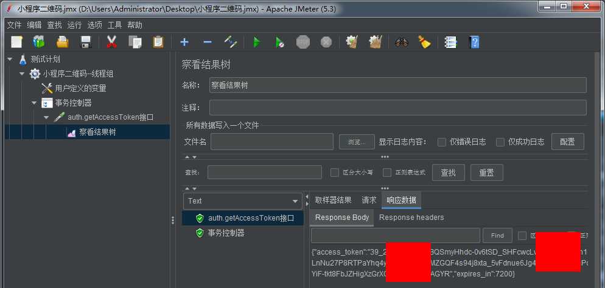This screenshot has height=288, width=605.
Task: Clear results with single broom icon
Action: coord(352,41)
